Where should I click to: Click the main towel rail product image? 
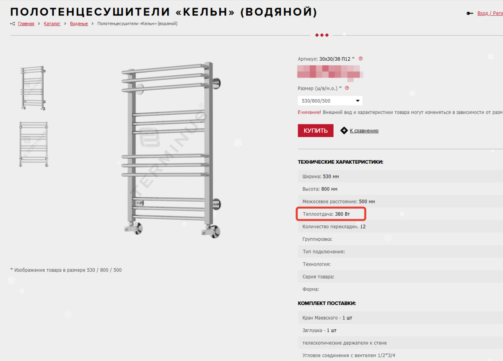(x=171, y=149)
